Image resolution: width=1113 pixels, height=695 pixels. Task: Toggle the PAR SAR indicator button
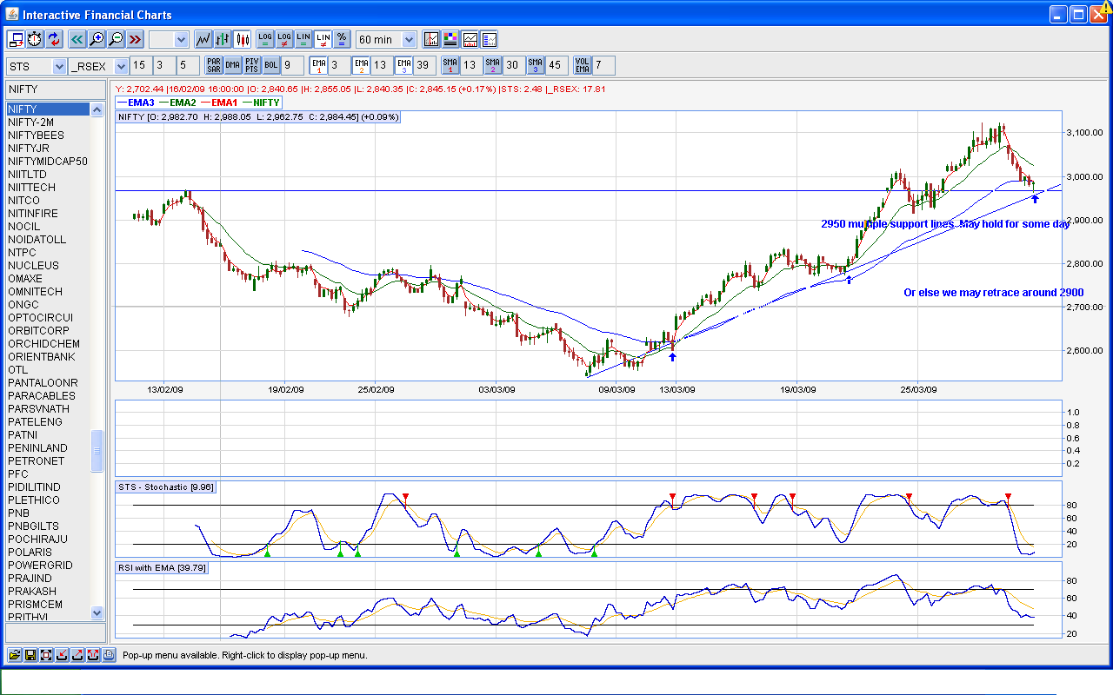213,65
